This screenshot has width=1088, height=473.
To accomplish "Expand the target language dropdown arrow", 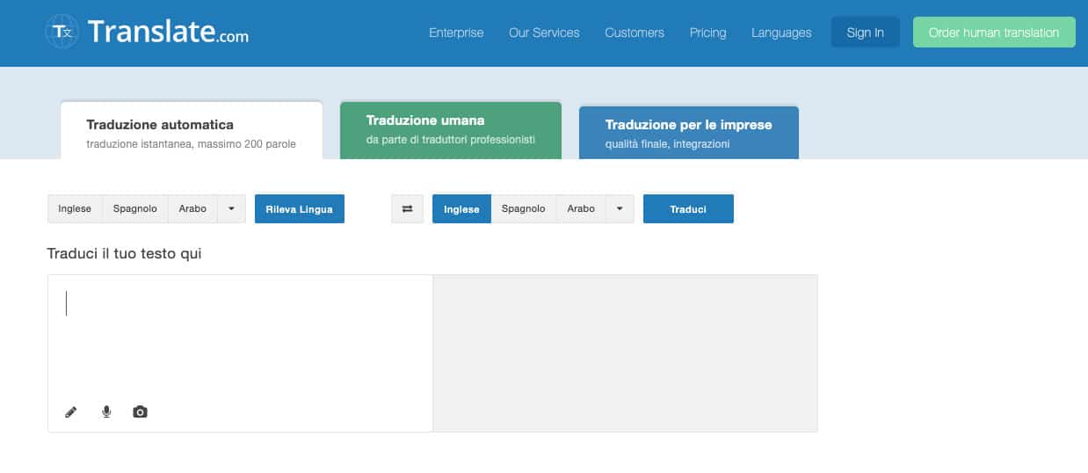I will click(x=620, y=209).
